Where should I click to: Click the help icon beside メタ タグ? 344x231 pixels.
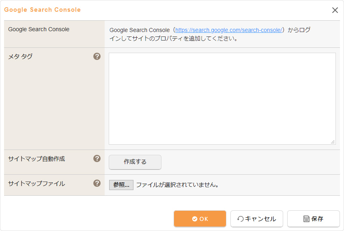point(97,56)
